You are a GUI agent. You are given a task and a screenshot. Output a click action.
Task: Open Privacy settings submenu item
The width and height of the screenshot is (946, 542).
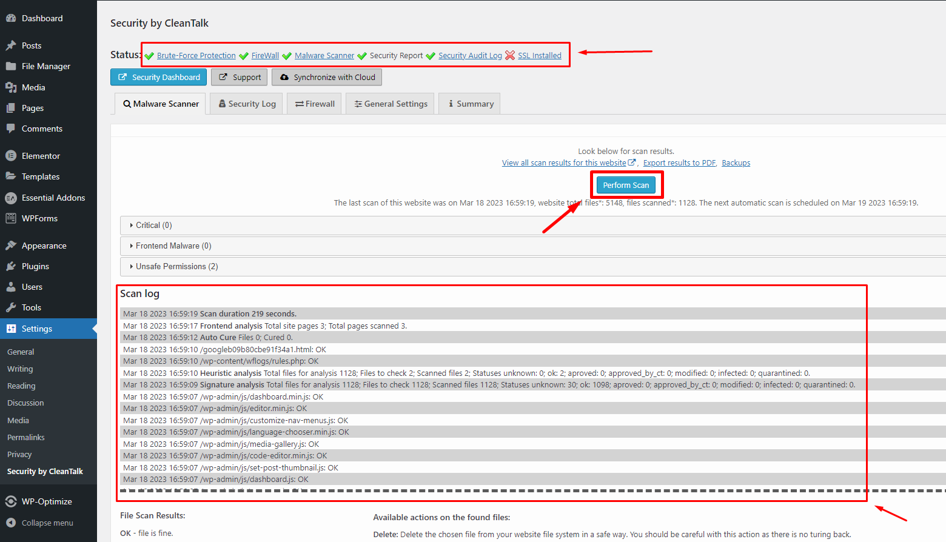[19, 454]
